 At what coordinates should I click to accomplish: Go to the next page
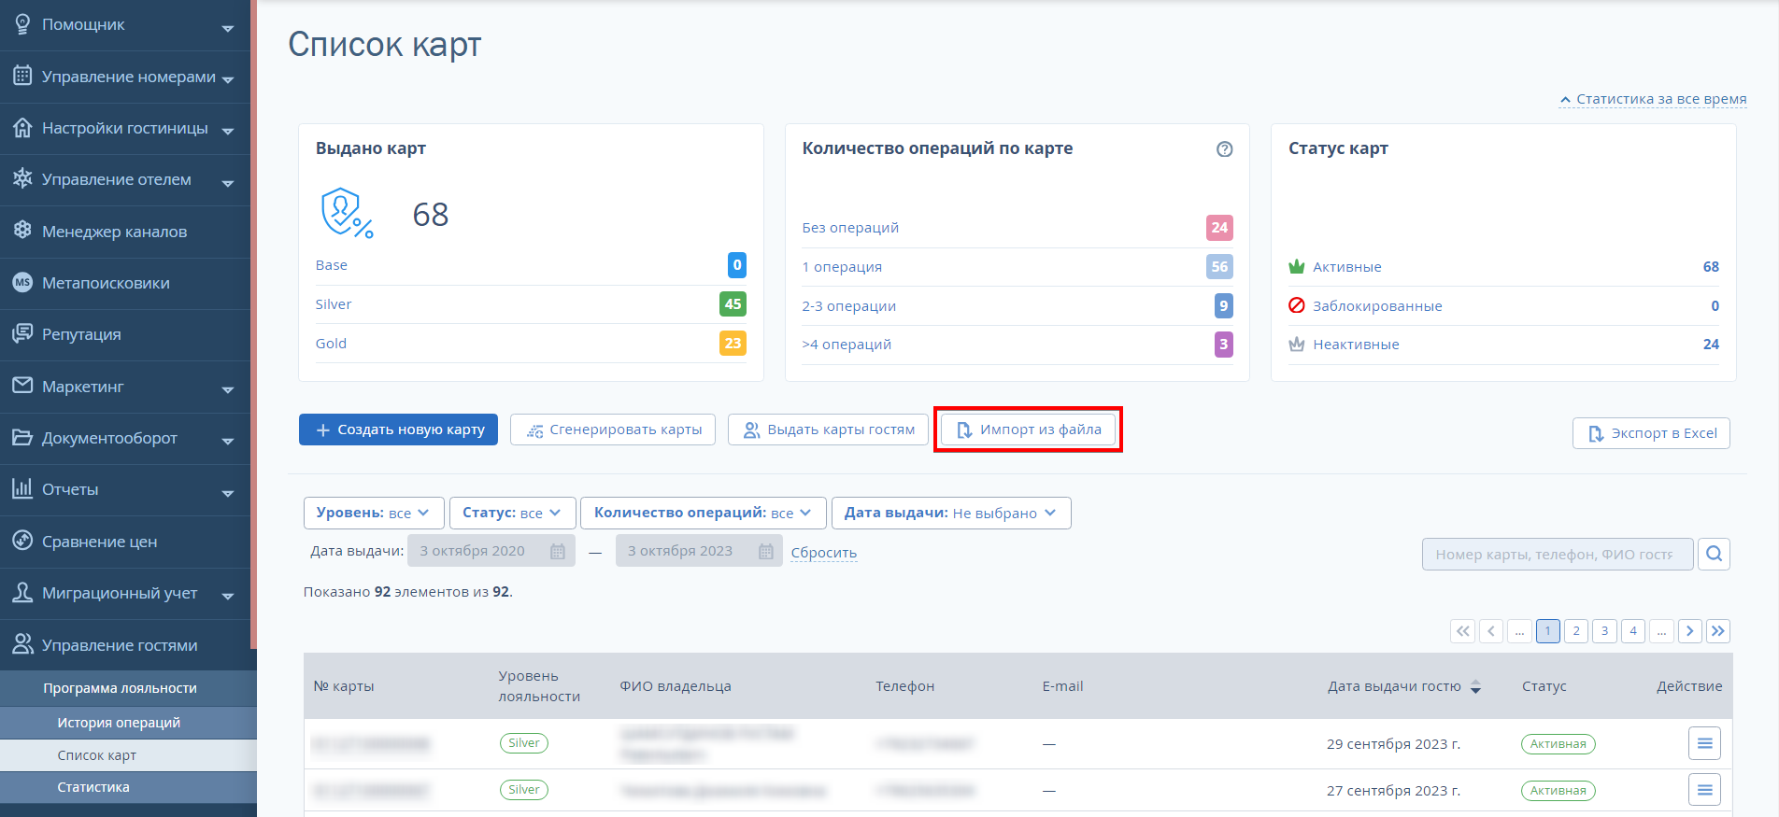tap(1689, 631)
